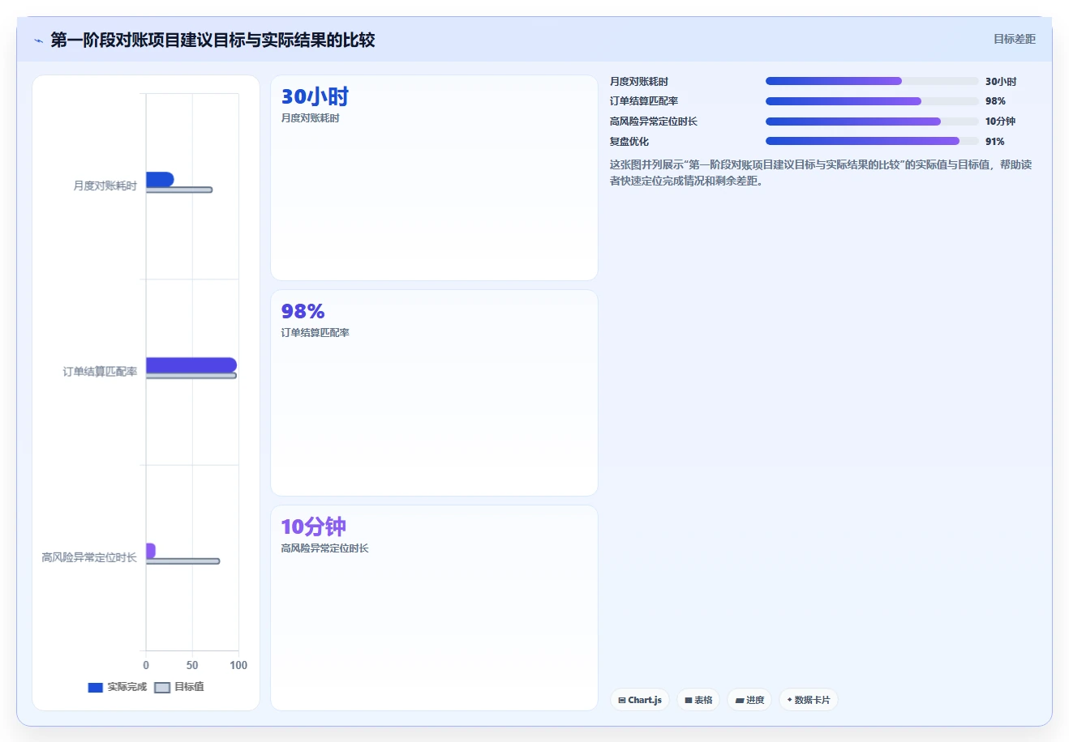Click 月度对账耗时 caption in first card

point(310,118)
